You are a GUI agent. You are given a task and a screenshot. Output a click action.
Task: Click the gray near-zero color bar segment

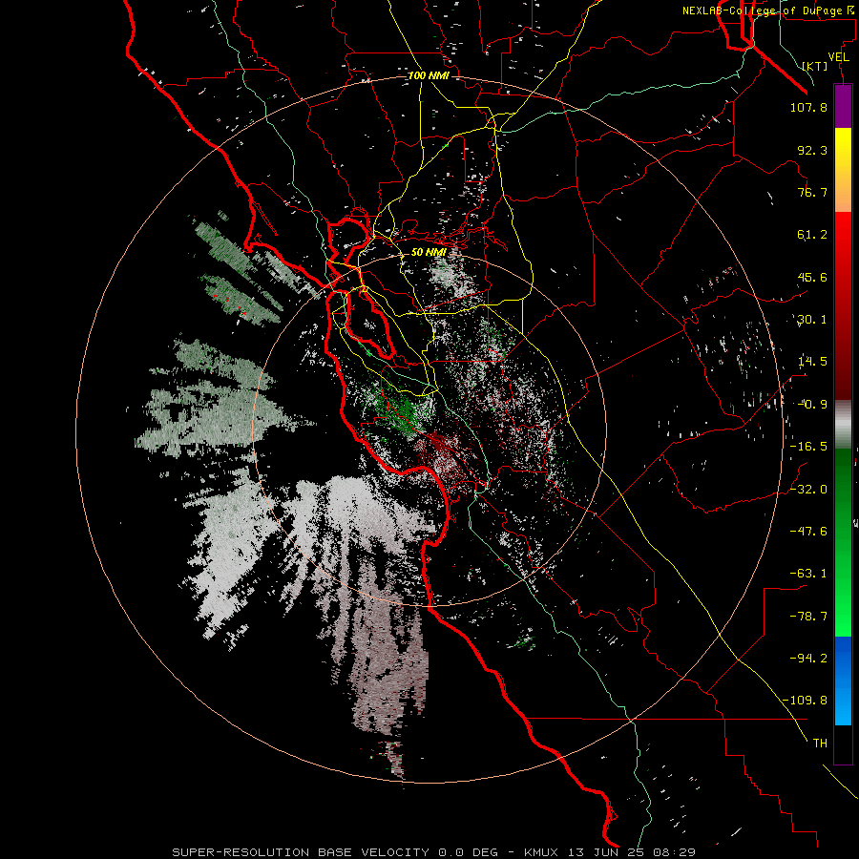coord(843,425)
